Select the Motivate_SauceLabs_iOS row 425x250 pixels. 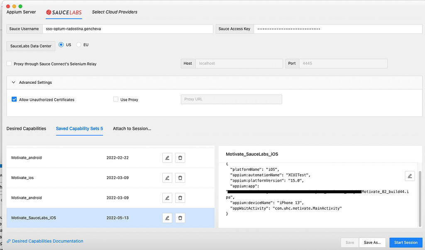pyautogui.click(x=110, y=218)
